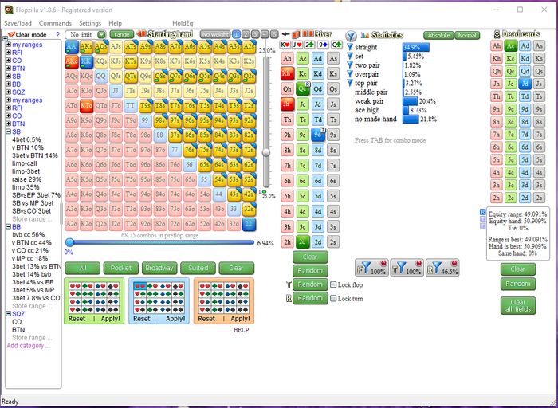
Task: Expand the first BTN tree node
Action: coord(8,69)
